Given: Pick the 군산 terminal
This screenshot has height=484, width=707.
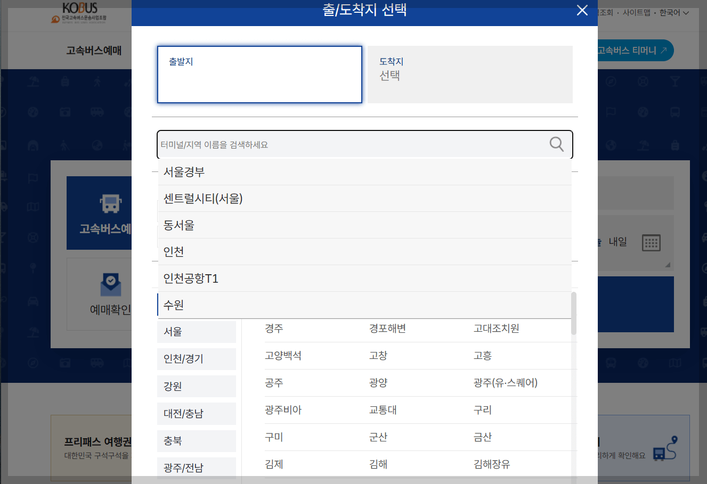Looking at the screenshot, I should 378,437.
